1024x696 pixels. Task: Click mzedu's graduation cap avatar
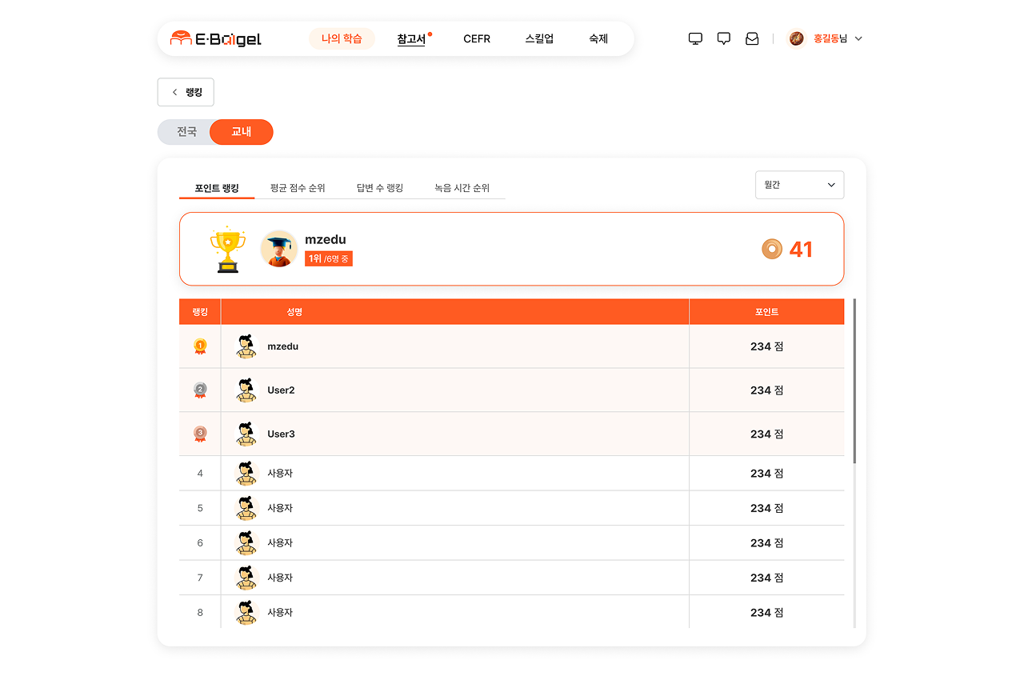pos(279,249)
